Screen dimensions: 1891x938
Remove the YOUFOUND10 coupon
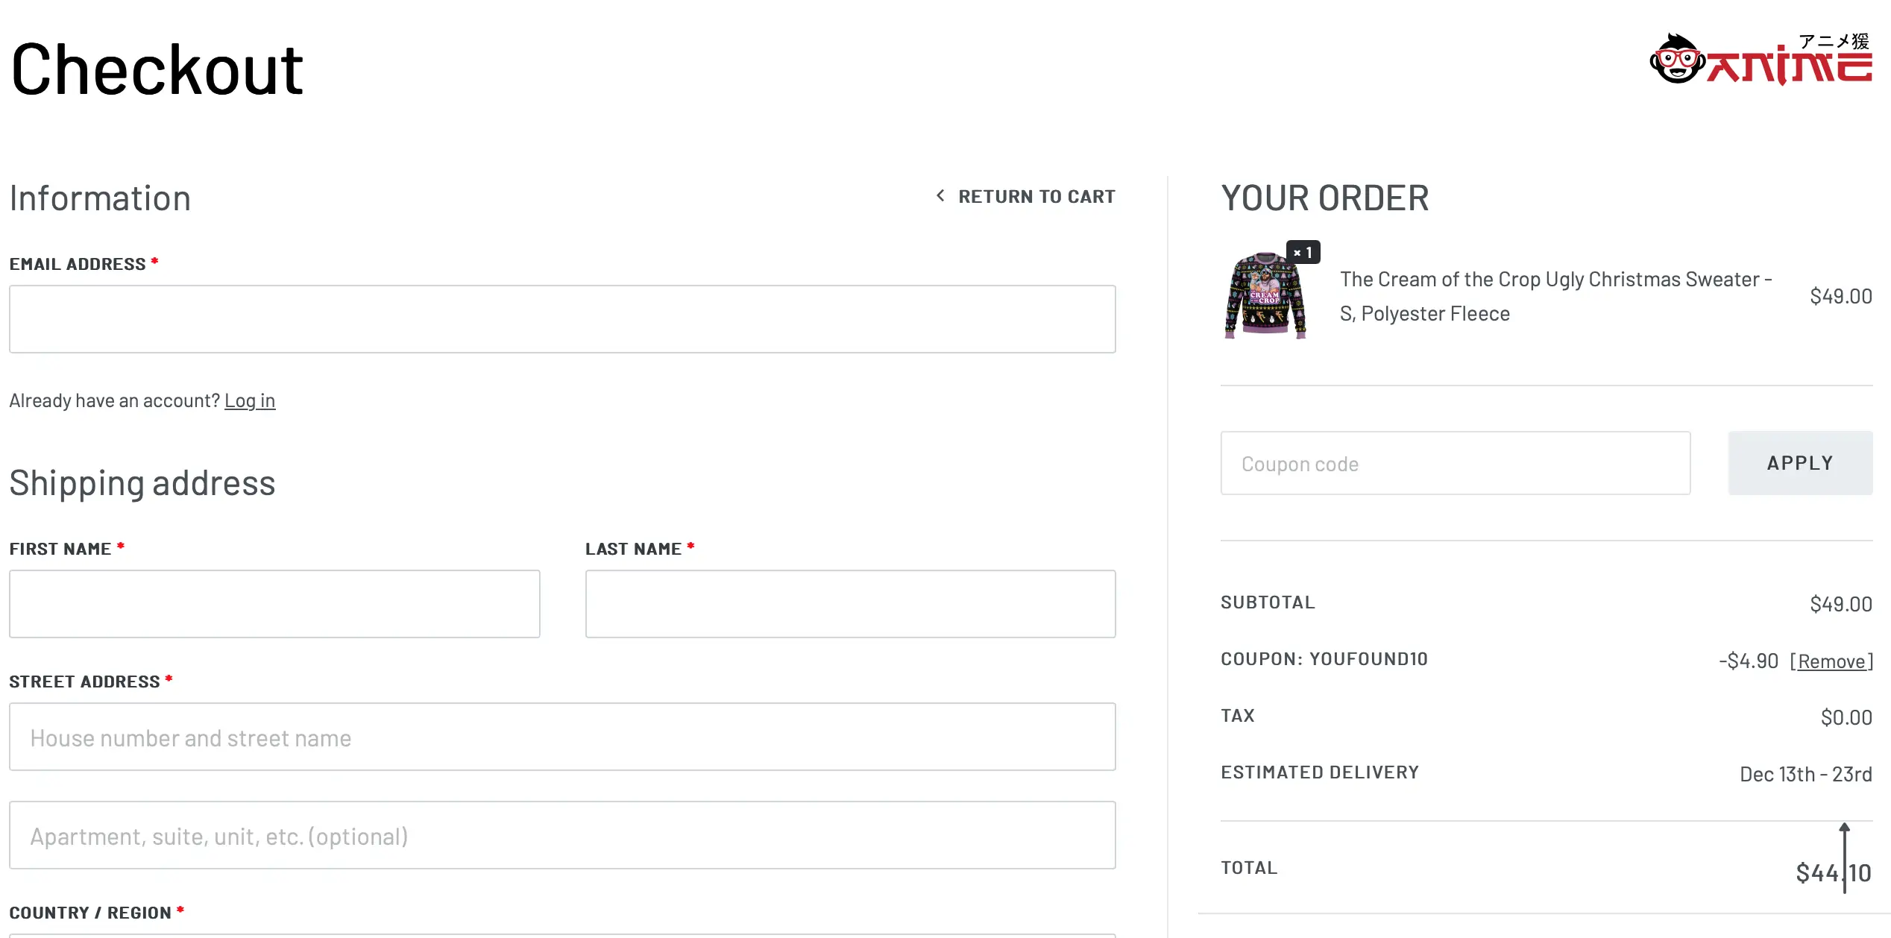pos(1831,661)
